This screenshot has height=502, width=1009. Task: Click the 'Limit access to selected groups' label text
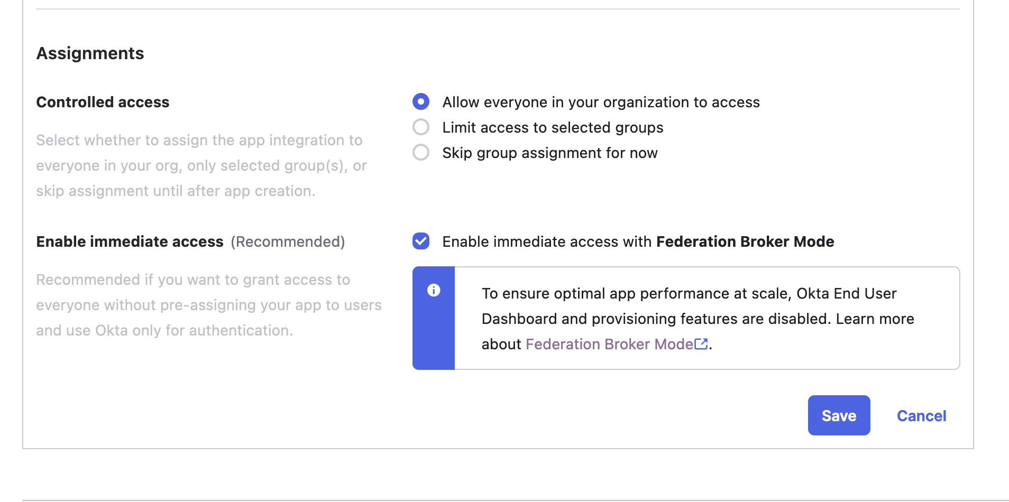[x=553, y=127]
